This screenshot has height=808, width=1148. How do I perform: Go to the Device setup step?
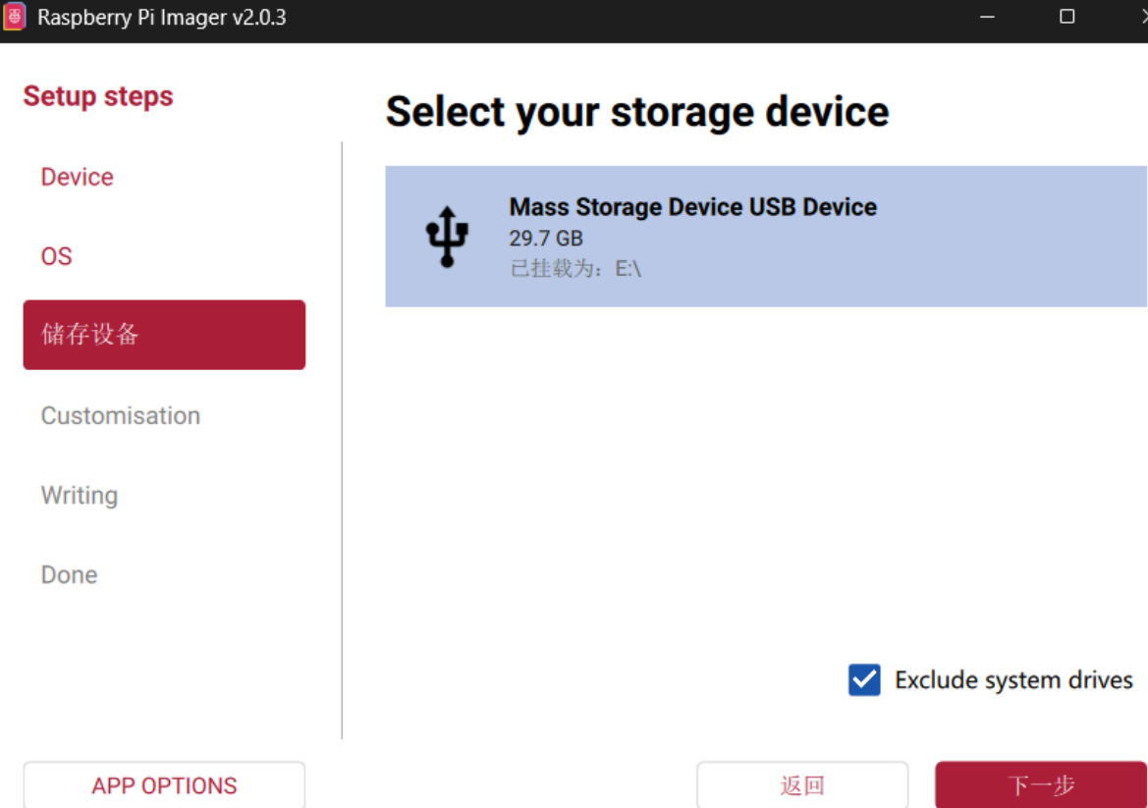[77, 177]
